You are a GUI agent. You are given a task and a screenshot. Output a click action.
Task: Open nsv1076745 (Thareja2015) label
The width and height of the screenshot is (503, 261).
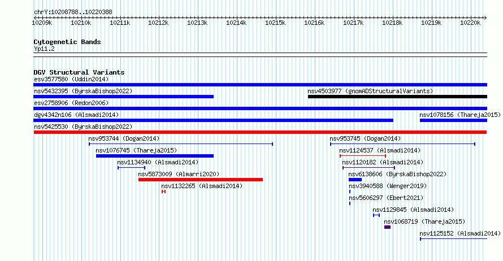136,150
